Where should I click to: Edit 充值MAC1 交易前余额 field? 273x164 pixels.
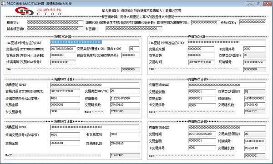202,91
